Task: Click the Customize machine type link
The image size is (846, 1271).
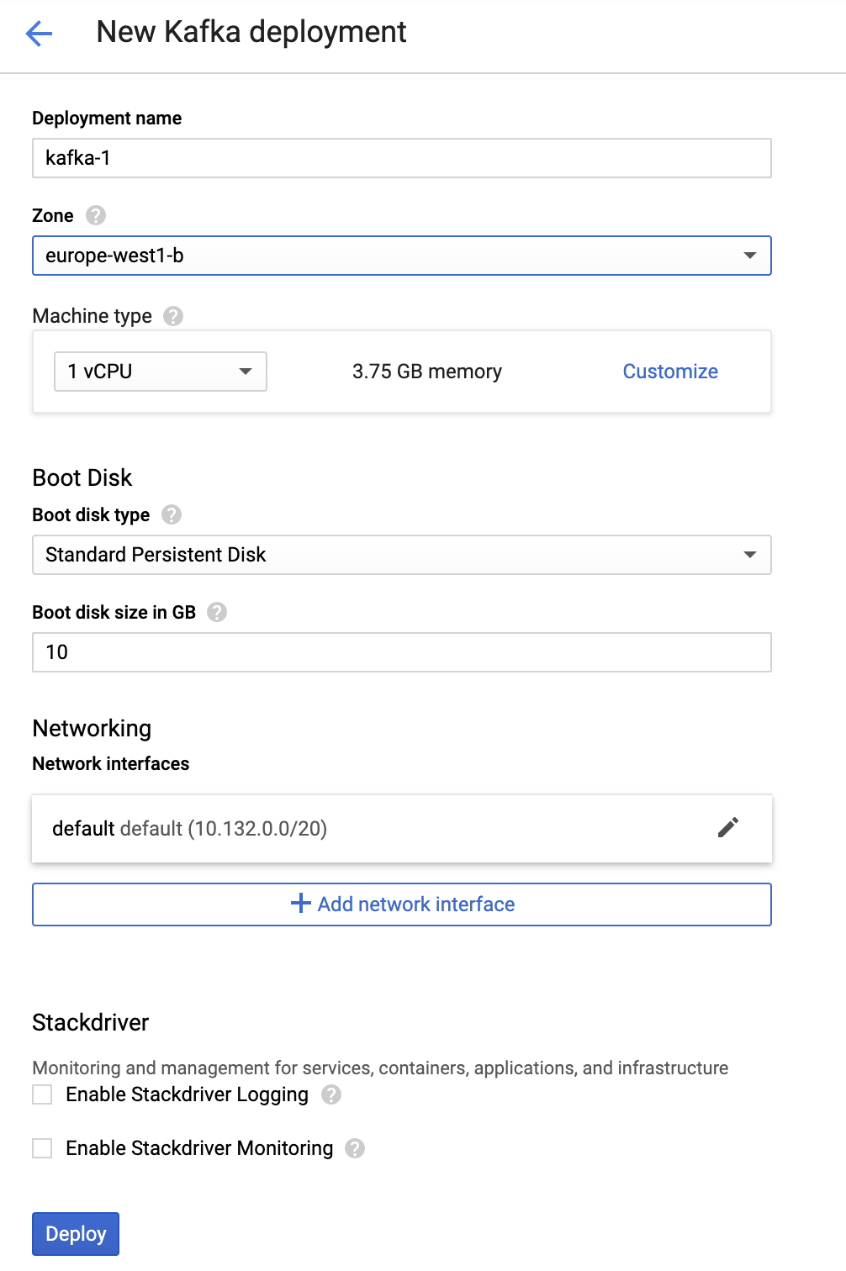Action: [x=669, y=371]
